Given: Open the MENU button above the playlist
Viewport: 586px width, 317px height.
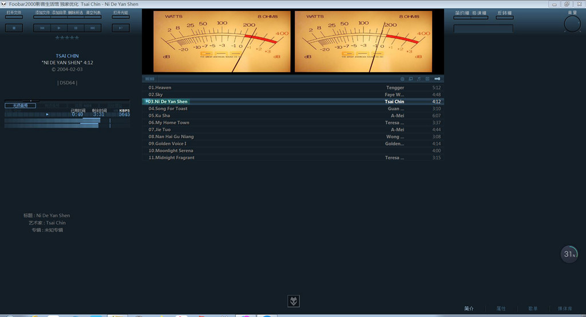Looking at the screenshot, I should coord(150,79).
